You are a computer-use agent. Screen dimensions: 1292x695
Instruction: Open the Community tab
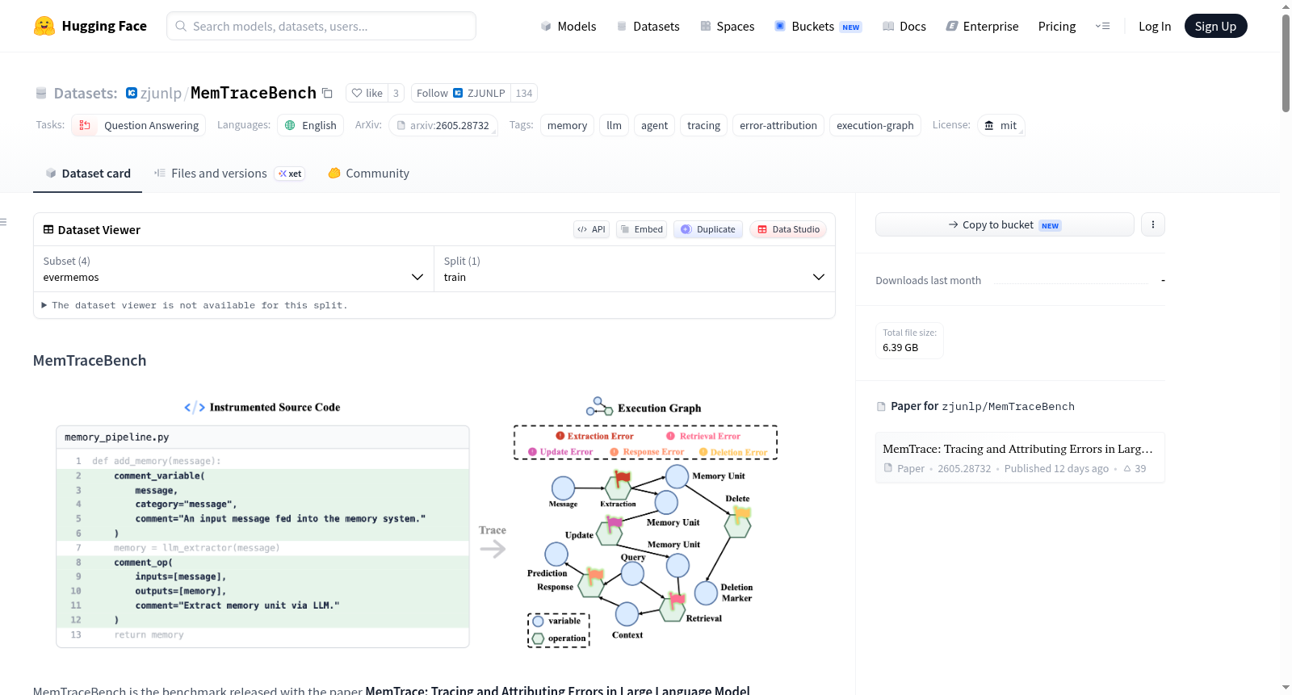tap(368, 173)
